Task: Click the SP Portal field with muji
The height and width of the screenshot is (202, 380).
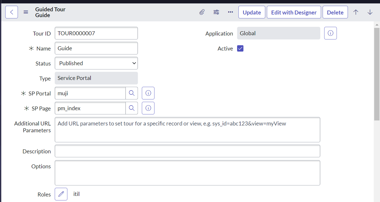Action: tap(90, 93)
